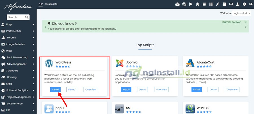Install AbanteCart

197,89
